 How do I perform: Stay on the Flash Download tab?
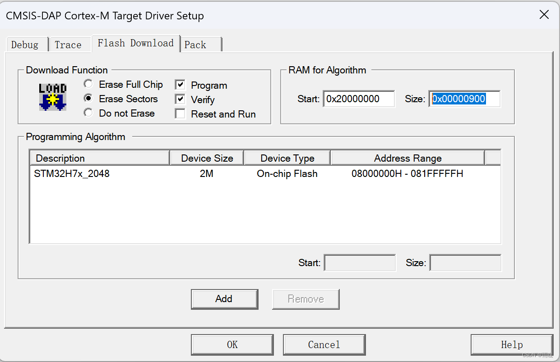pyautogui.click(x=135, y=43)
